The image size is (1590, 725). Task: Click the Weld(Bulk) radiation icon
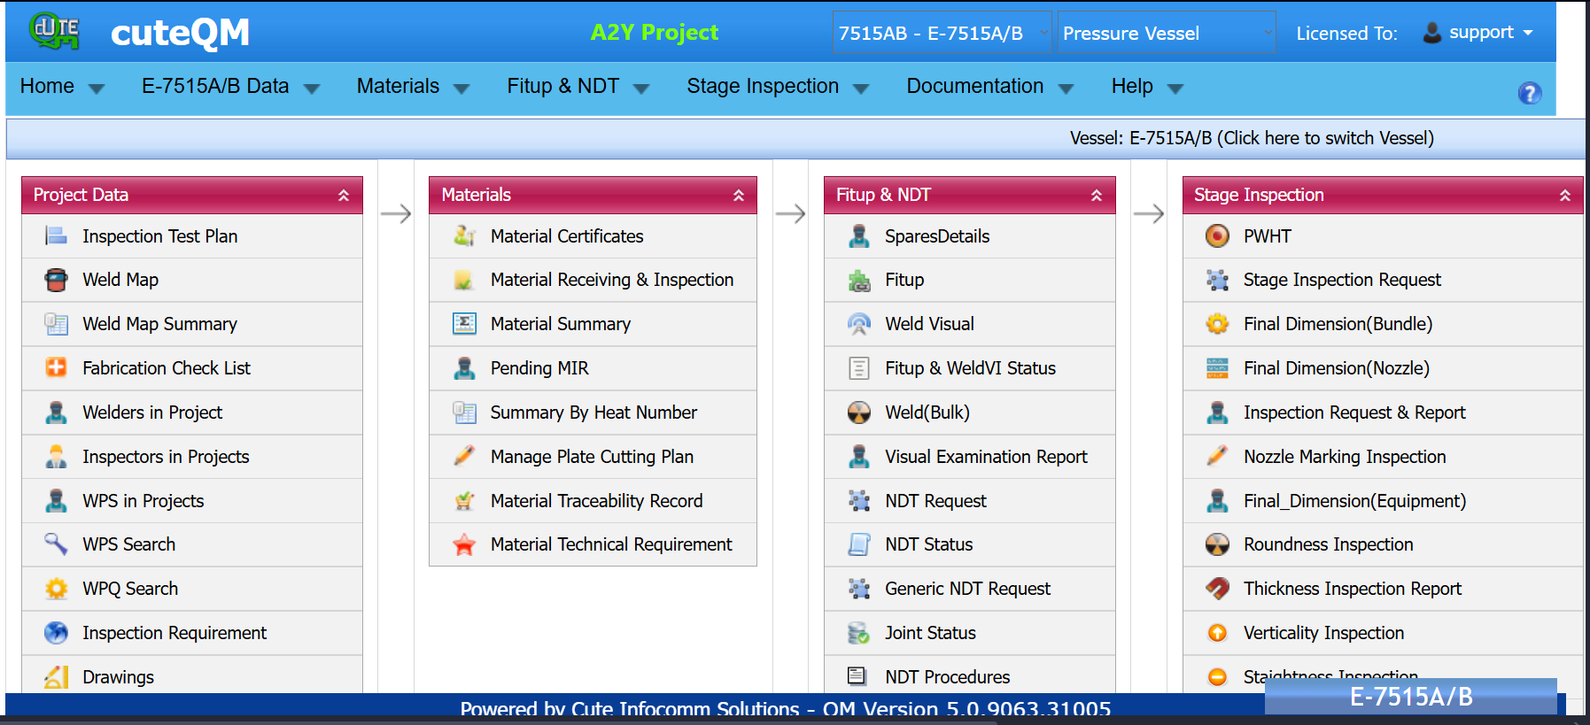pyautogui.click(x=858, y=413)
